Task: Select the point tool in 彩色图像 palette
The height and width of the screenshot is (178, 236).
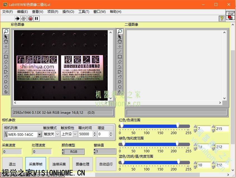Action: (x=6, y=46)
